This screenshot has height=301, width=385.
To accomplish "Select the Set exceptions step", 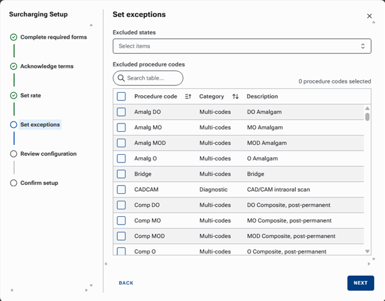I will (40, 125).
